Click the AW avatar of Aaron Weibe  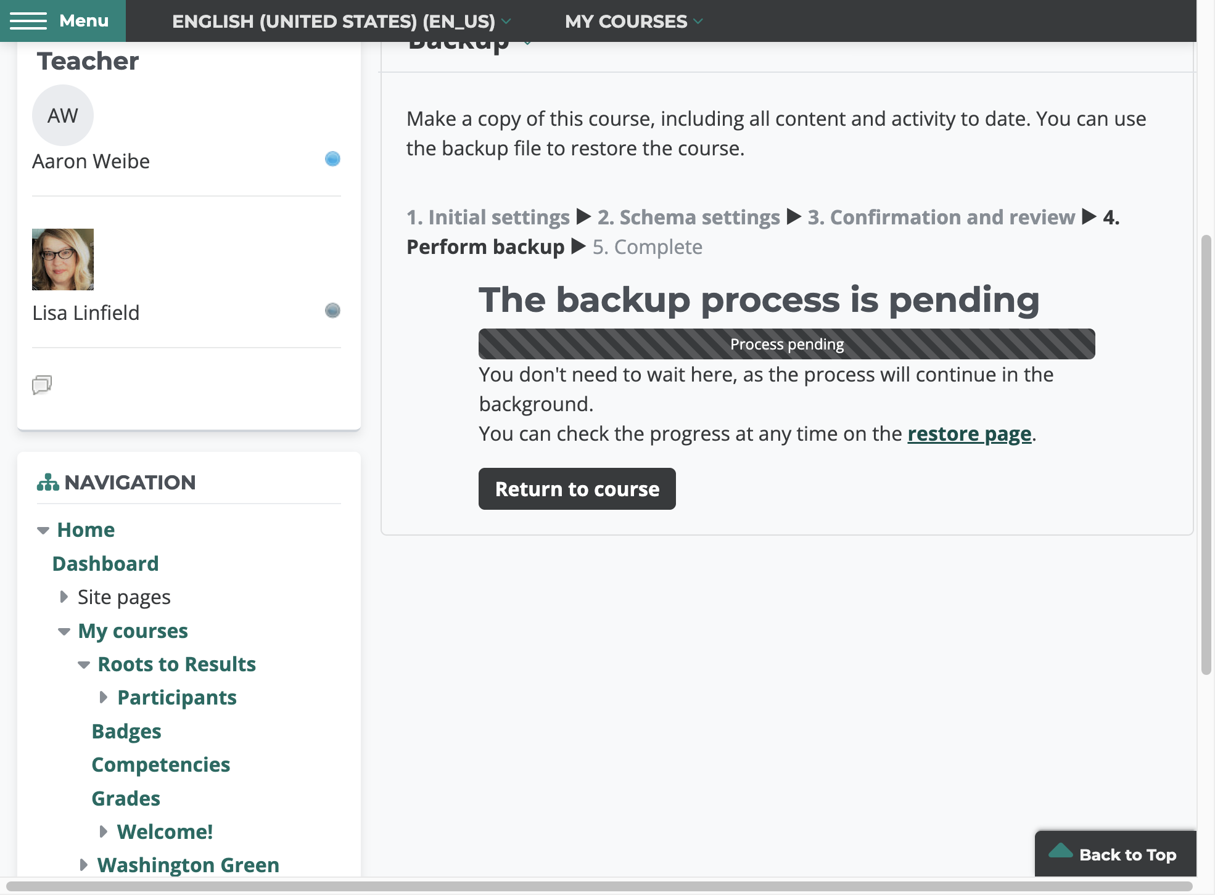63,115
